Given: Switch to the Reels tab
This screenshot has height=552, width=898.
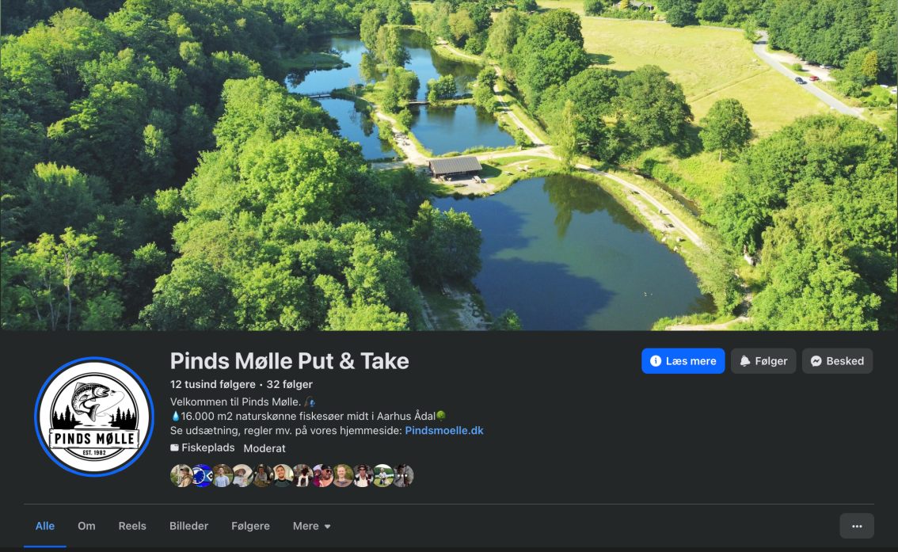Looking at the screenshot, I should click(132, 525).
